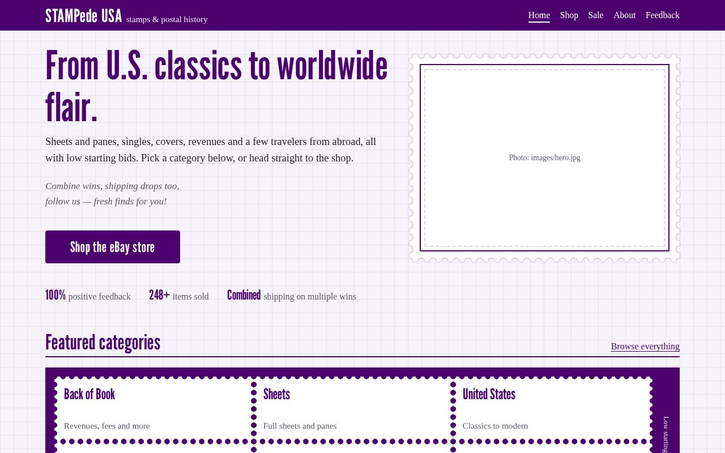Screen dimensions: 725x453
Task: Click the 'Sheets and panes, singles, covers' paragraph
Action: coord(211,149)
